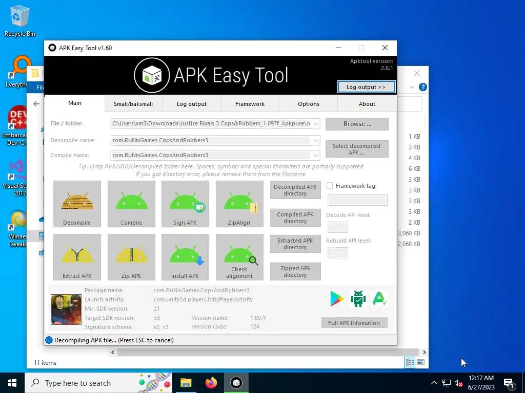The image size is (525, 393).
Task: Switch Explorer to large icons view
Action: [421, 362]
